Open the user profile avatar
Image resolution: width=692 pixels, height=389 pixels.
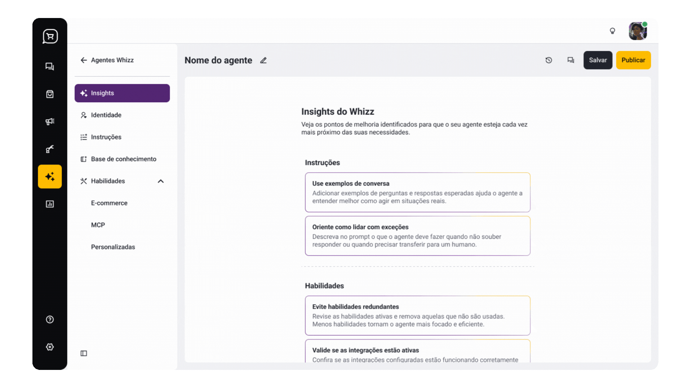638,31
